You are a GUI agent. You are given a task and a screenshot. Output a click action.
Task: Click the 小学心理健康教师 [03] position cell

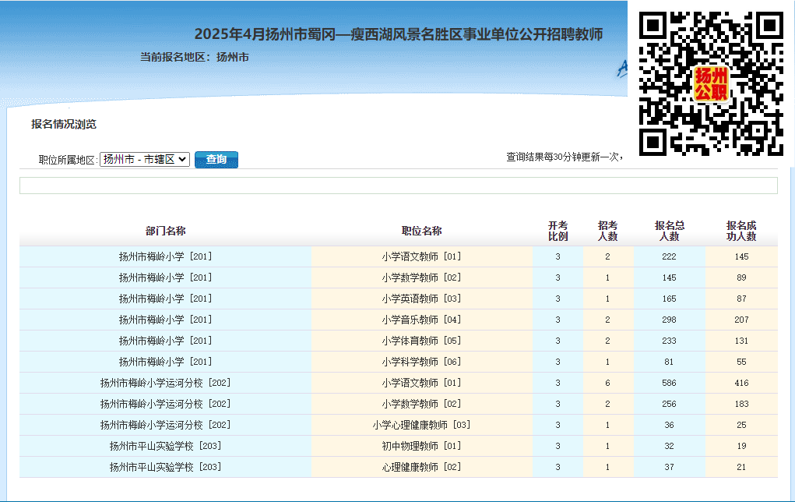(421, 425)
